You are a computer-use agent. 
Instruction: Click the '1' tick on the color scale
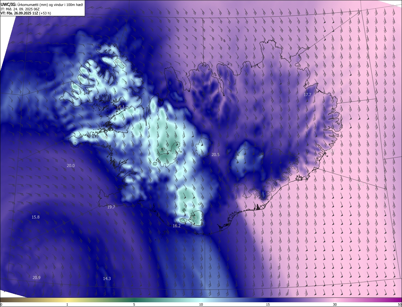point(67,304)
